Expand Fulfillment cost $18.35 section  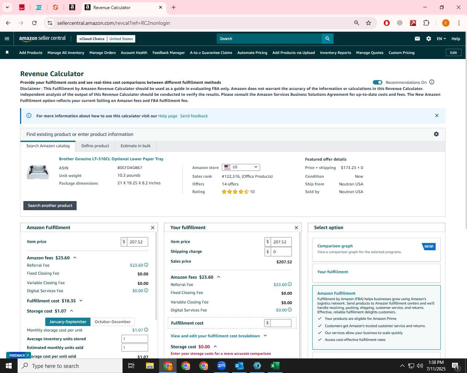click(x=81, y=301)
